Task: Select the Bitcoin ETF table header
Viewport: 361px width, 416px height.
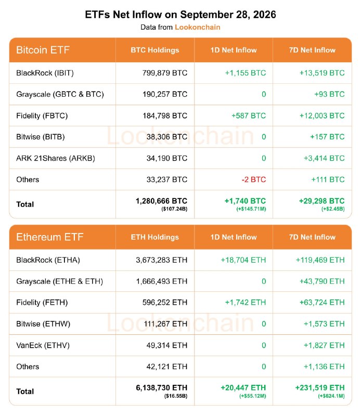Action: (43, 50)
